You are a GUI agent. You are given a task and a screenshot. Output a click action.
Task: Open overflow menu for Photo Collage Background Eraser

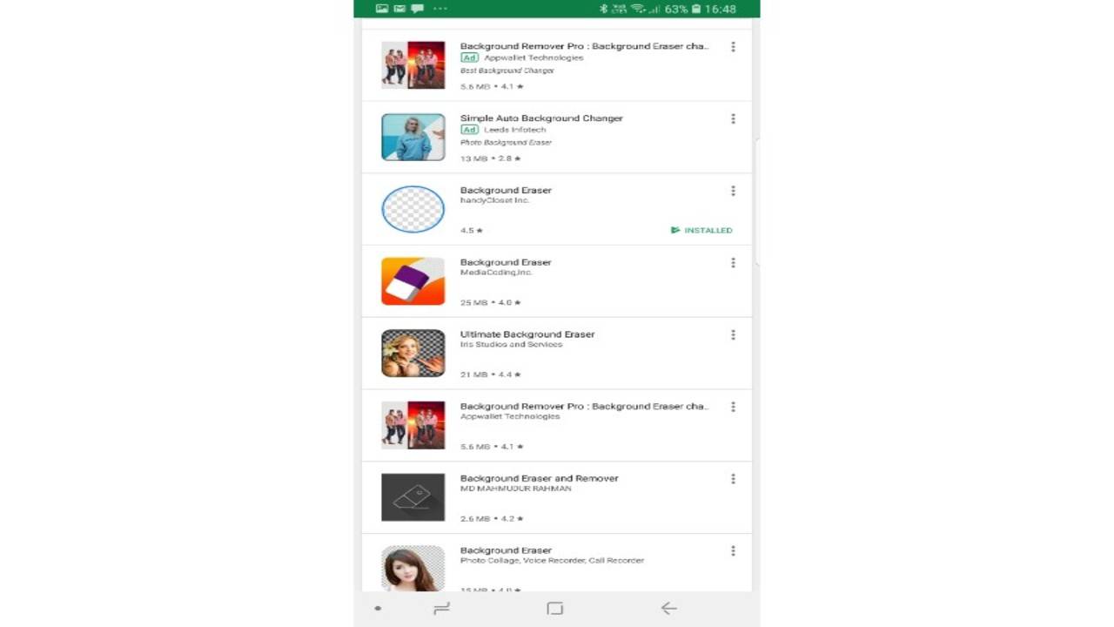[733, 551]
